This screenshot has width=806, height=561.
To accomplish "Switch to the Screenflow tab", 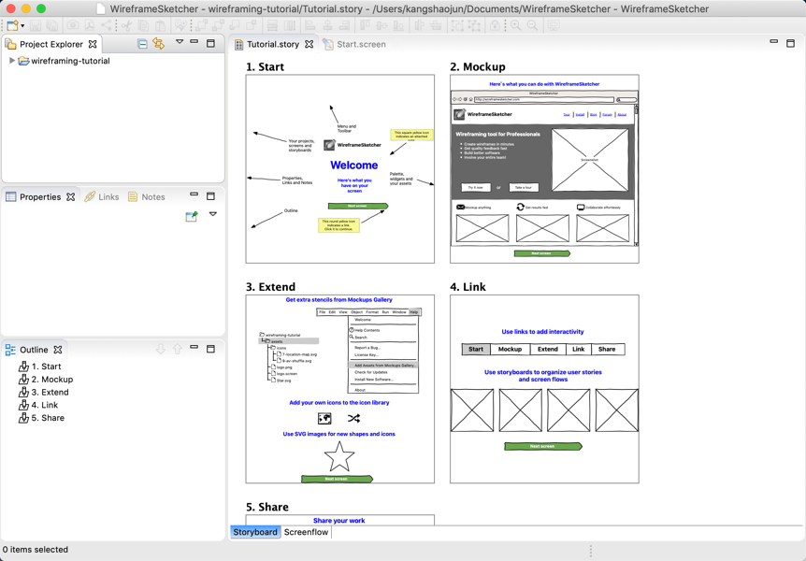I will tap(306, 532).
